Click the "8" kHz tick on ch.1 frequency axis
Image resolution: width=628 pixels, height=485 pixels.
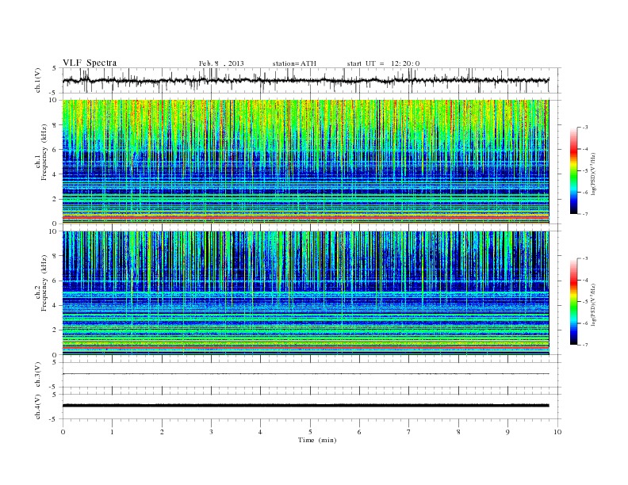coord(56,125)
